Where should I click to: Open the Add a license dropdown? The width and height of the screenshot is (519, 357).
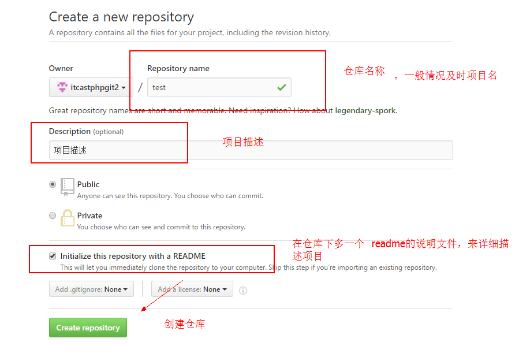(192, 289)
